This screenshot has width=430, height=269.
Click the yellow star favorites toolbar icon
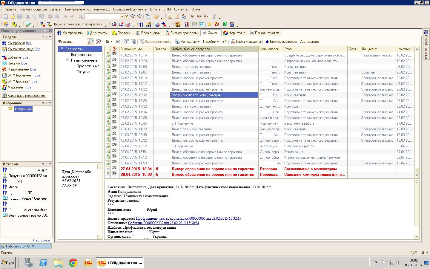[x=210, y=25]
